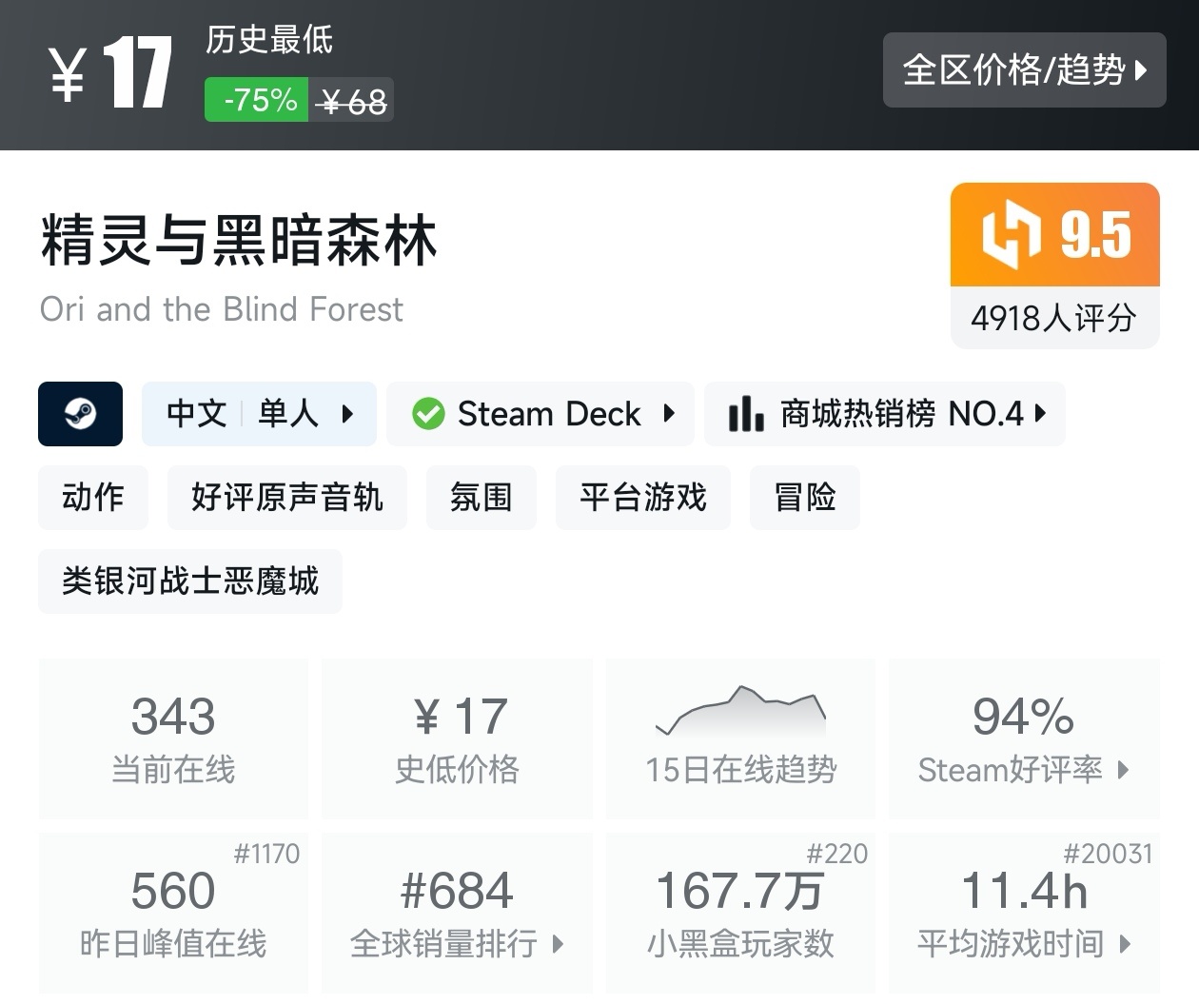Expand the 94% Steam好评率 details
This screenshot has height=1004, width=1199.
pos(1024,738)
